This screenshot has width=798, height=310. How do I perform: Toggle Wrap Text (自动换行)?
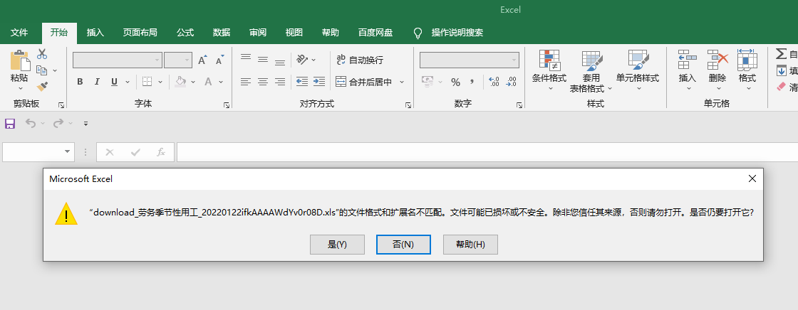360,60
